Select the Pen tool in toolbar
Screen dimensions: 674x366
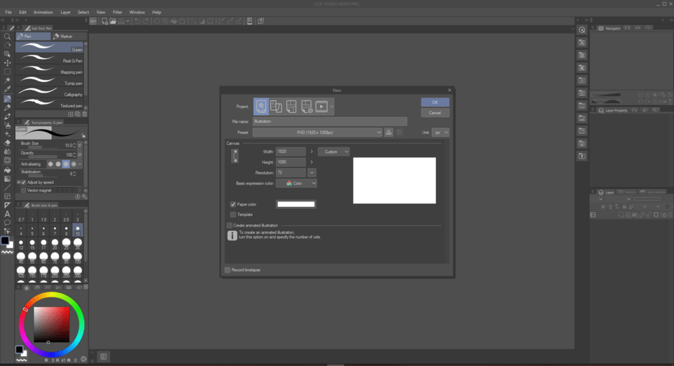click(7, 99)
